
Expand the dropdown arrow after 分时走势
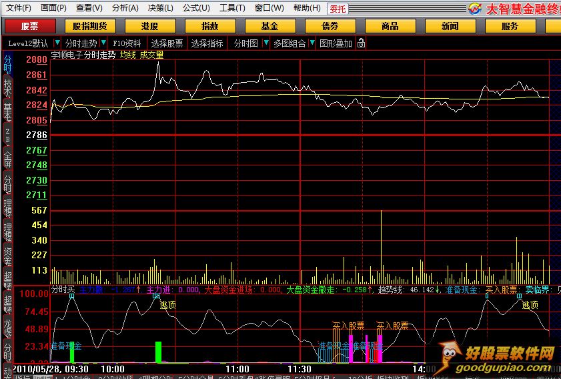pyautogui.click(x=103, y=43)
